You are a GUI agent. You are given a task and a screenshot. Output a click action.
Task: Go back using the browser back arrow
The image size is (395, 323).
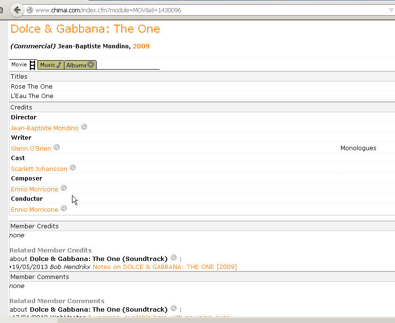[17, 10]
